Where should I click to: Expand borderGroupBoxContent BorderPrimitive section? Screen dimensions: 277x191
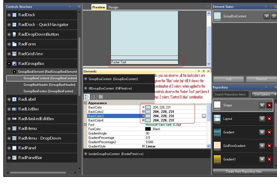pyautogui.click(x=86, y=154)
